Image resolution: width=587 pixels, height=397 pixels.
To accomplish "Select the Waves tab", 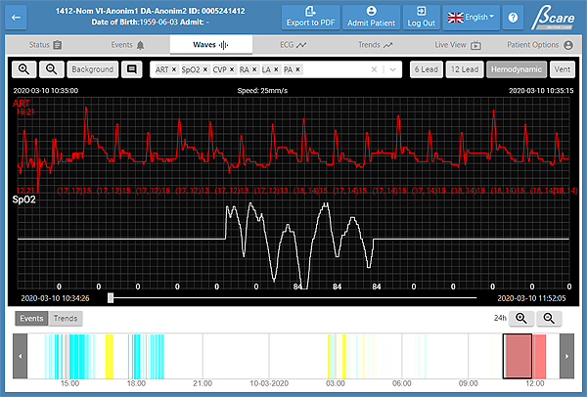I will pos(210,45).
